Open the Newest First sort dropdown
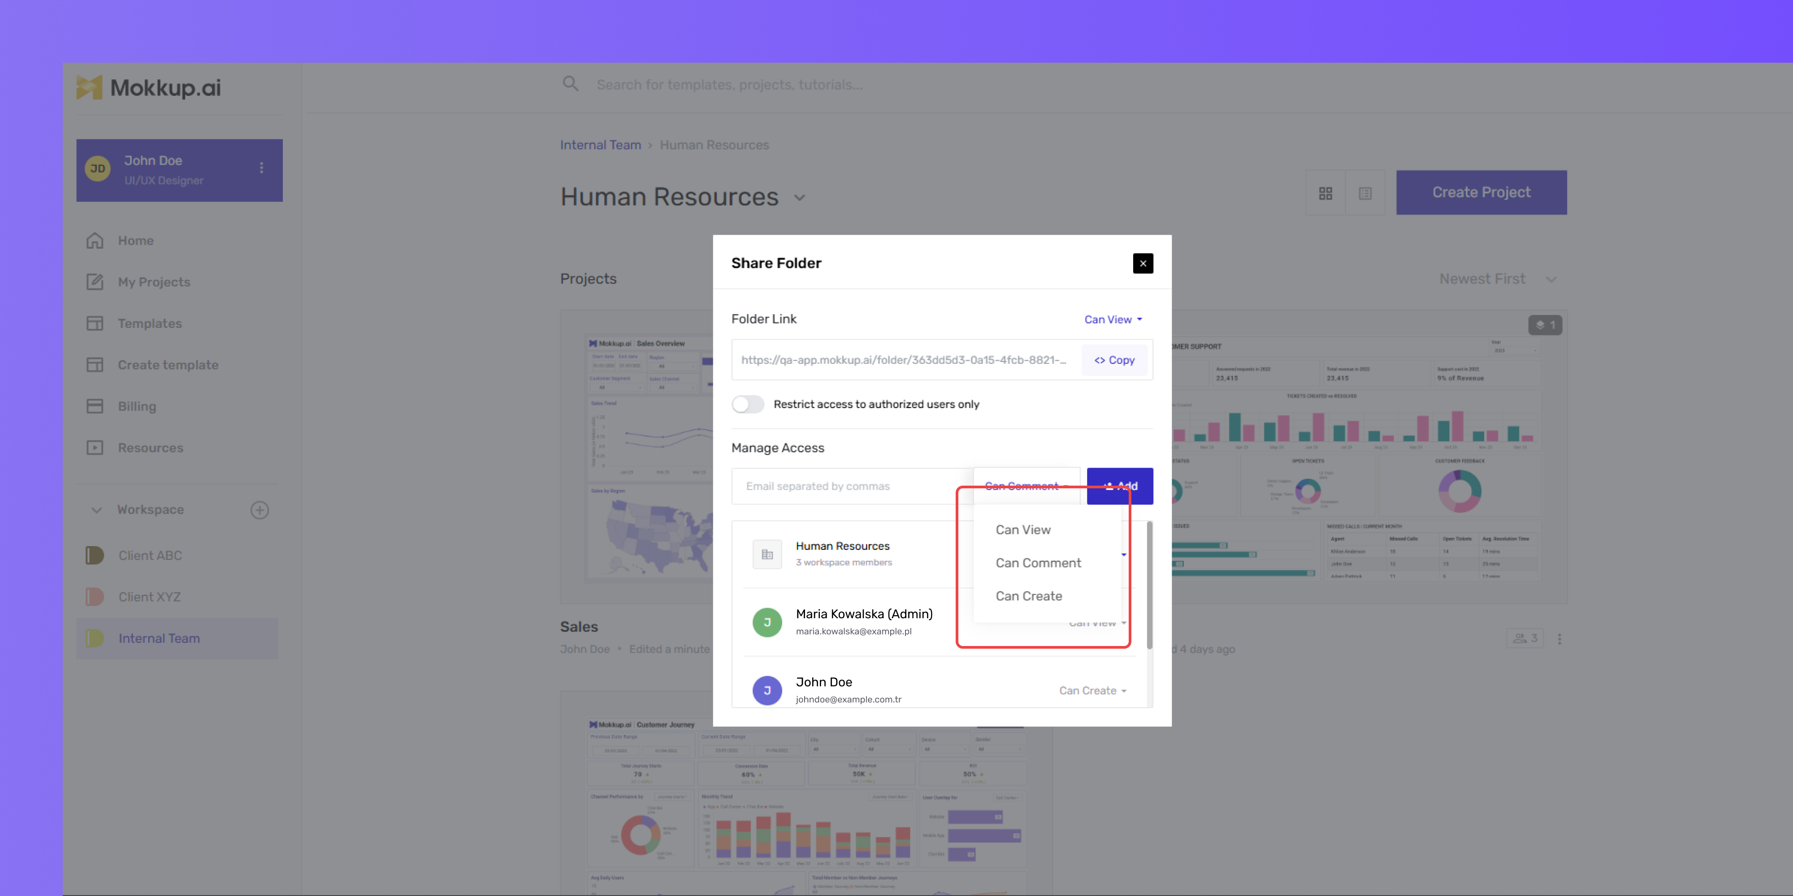Viewport: 1793px width, 896px height. point(1498,279)
